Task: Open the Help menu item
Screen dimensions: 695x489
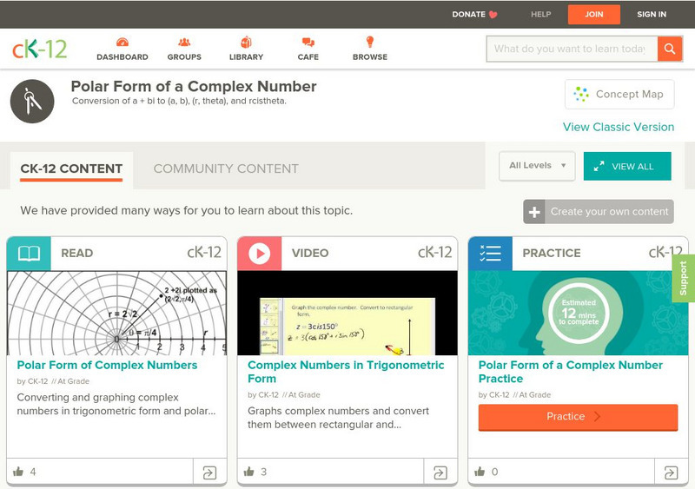Action: 540,15
